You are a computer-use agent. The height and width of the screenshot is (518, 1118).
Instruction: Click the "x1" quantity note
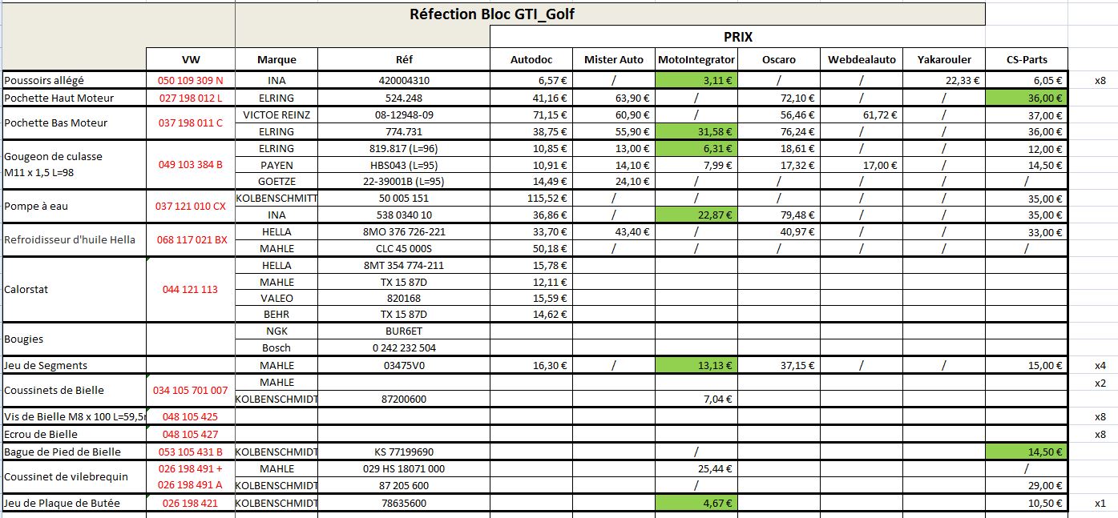(1100, 503)
